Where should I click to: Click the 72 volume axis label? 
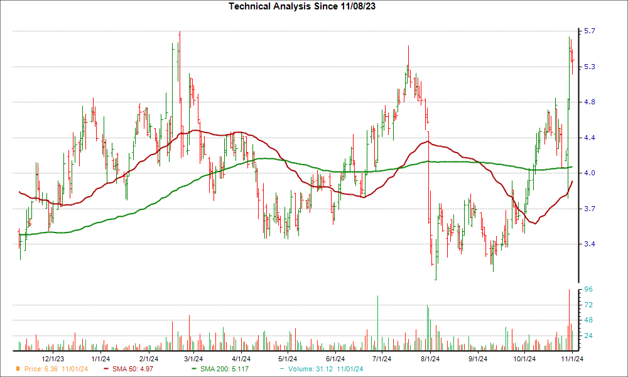click(588, 305)
